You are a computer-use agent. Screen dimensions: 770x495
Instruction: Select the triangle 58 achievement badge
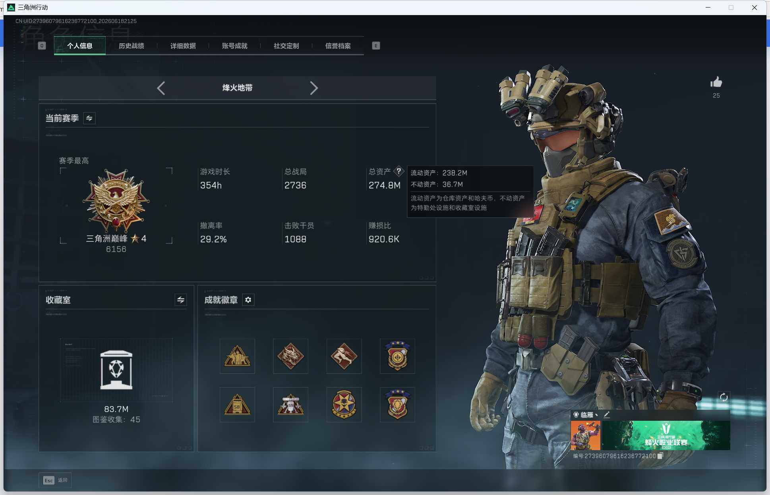coord(237,404)
